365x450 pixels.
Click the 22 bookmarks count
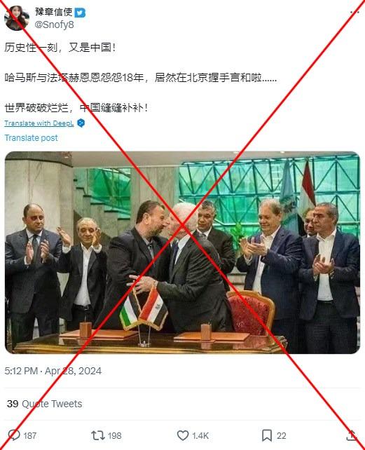click(281, 436)
